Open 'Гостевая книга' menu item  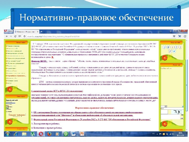[12, 81]
